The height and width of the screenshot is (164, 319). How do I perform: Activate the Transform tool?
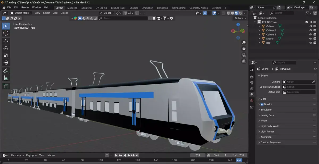pos(6,63)
